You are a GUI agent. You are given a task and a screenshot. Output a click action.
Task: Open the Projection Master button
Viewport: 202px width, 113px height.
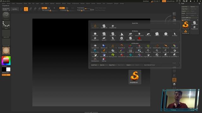6,9
